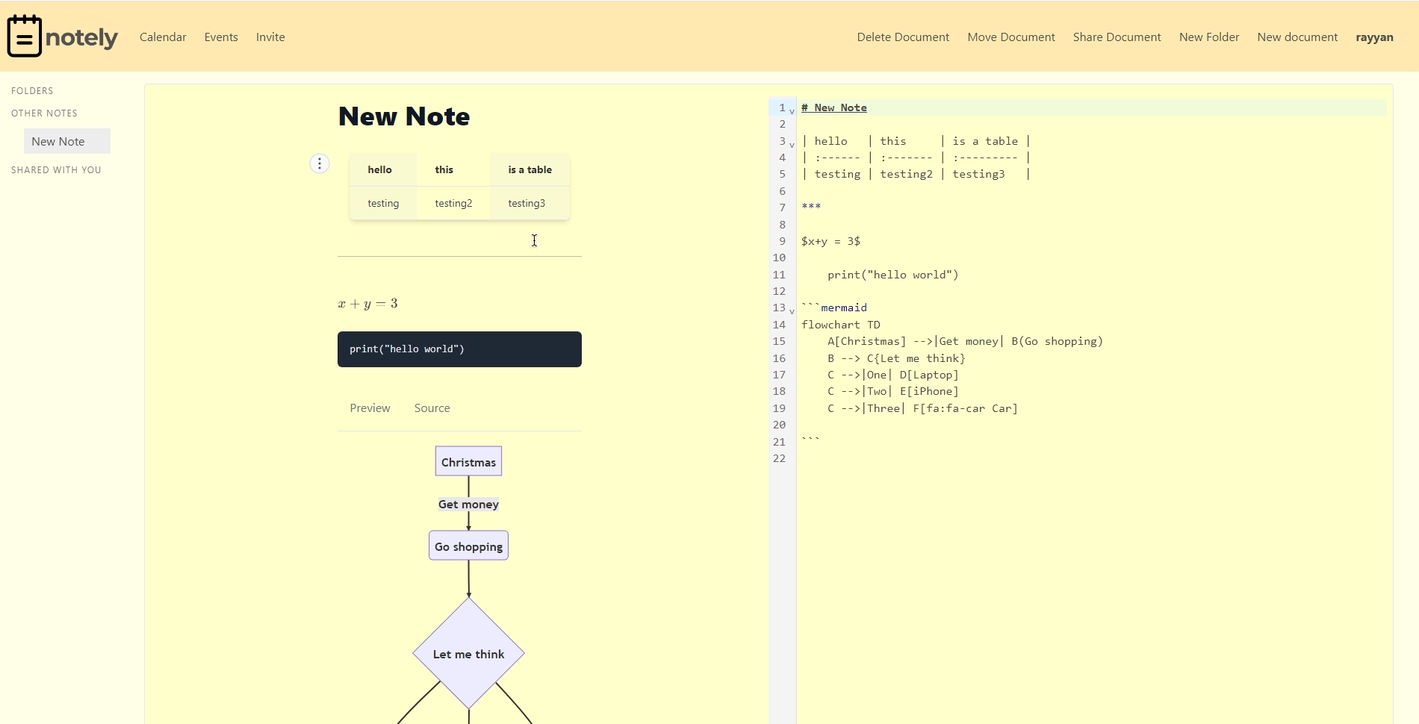1419x724 pixels.
Task: Click the 'this' table header cell
Action: point(453,170)
